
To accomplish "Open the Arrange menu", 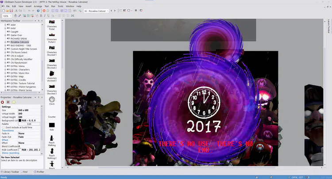I will (x=38, y=6).
